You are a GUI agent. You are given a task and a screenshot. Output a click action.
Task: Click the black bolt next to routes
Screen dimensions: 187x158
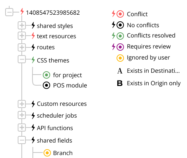[x=33, y=47]
